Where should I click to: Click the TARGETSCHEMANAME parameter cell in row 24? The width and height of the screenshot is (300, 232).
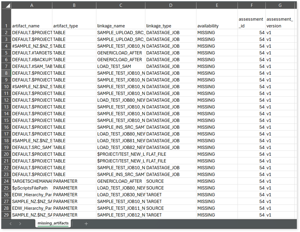coord(32,181)
